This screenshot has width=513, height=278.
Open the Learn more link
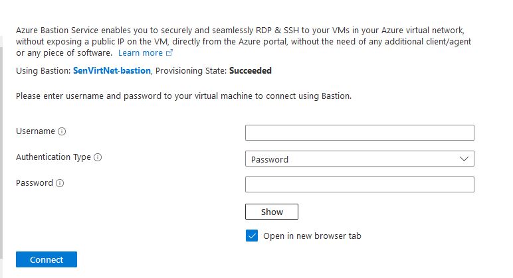pos(140,52)
